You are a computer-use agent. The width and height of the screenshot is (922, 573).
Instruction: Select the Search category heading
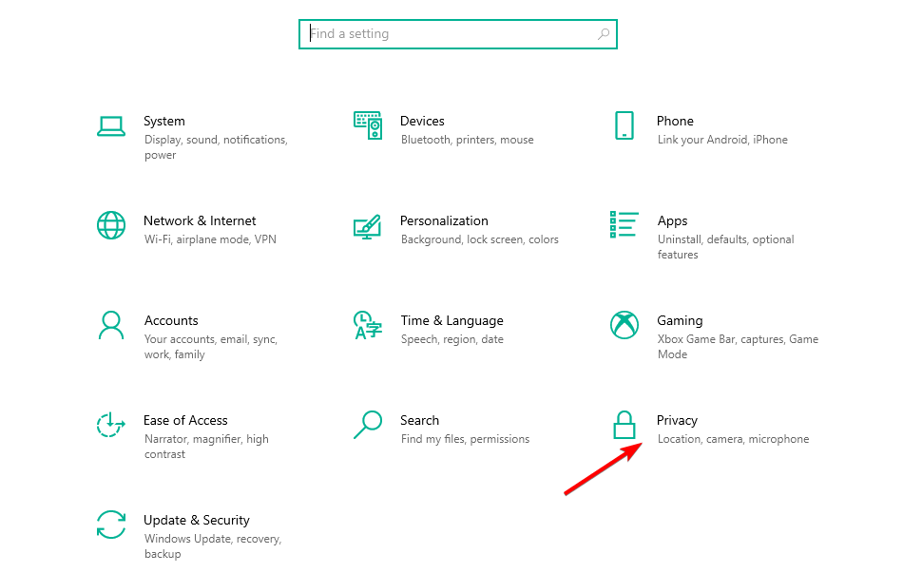point(419,421)
